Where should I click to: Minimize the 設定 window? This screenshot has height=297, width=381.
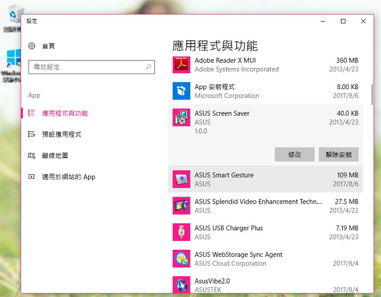pyautogui.click(x=323, y=22)
